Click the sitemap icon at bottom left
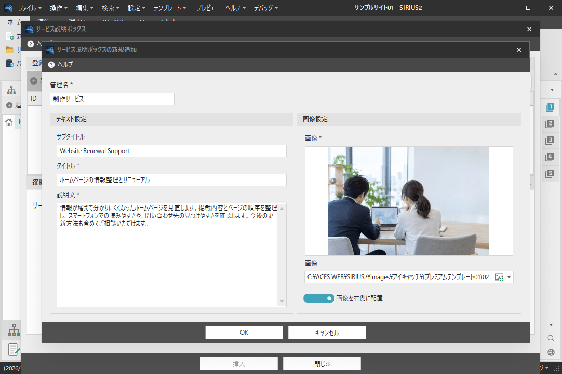This screenshot has height=374, width=562. click(14, 329)
